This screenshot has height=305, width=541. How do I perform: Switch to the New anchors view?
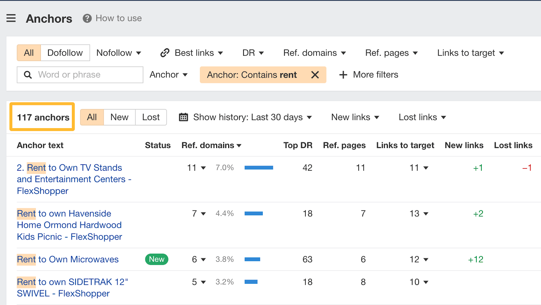(x=119, y=117)
